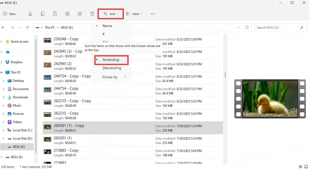Select Ascending sort order
Screen dimensions: 309x169
[x=111, y=60]
